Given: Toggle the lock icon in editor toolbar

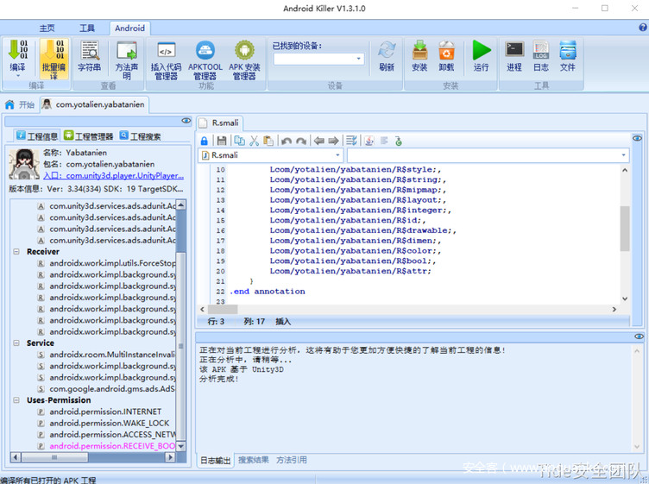Looking at the screenshot, I should click(205, 141).
